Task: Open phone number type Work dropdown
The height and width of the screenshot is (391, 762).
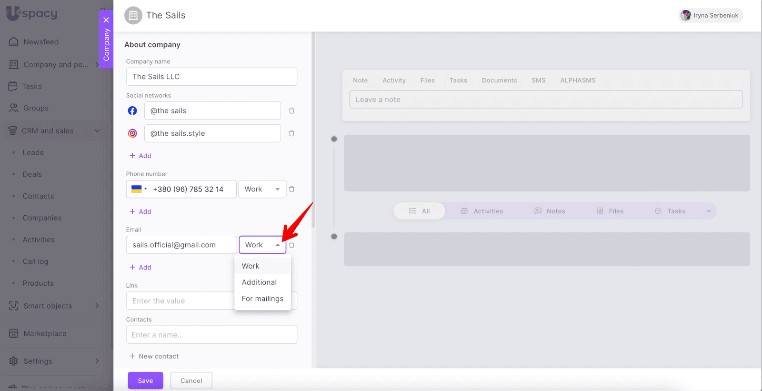Action: [262, 190]
